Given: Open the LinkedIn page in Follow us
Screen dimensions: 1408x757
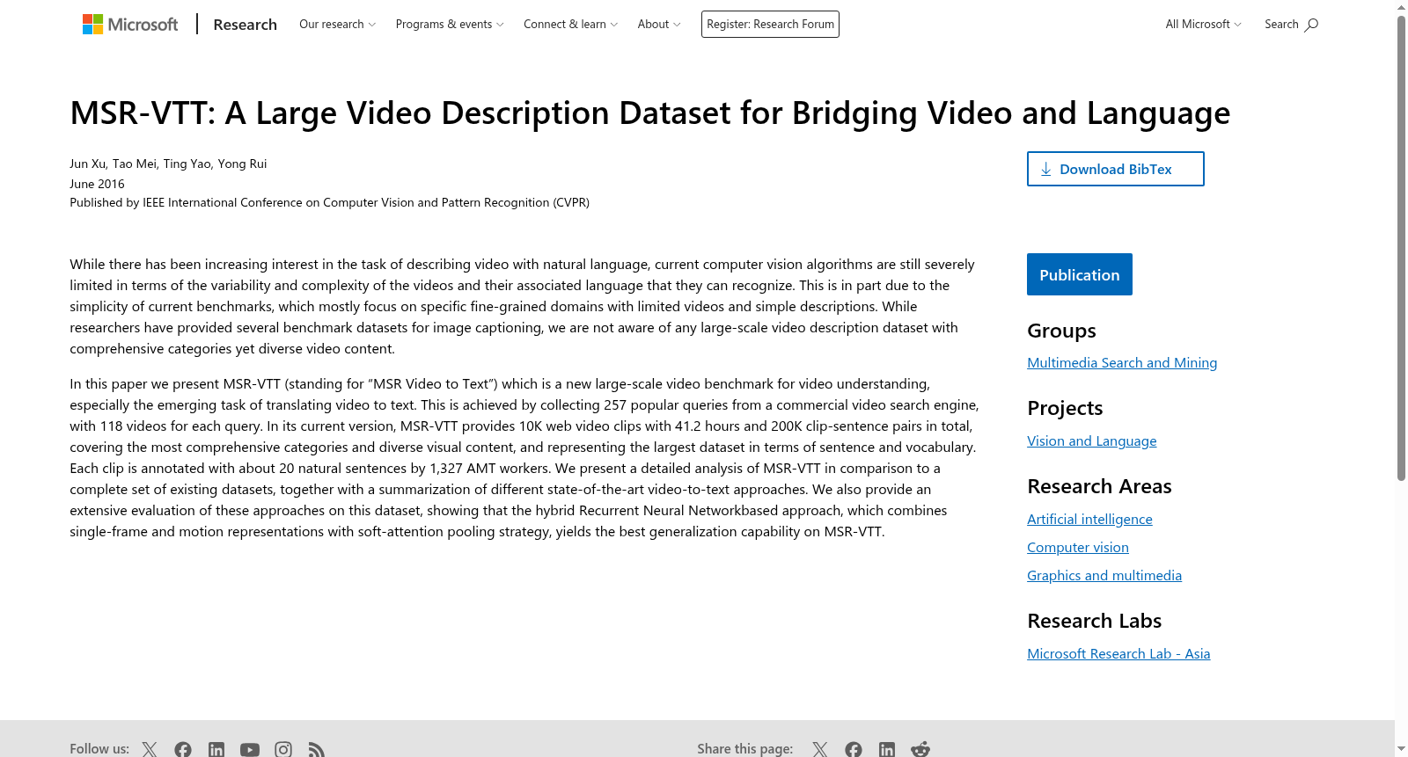Looking at the screenshot, I should tap(216, 749).
